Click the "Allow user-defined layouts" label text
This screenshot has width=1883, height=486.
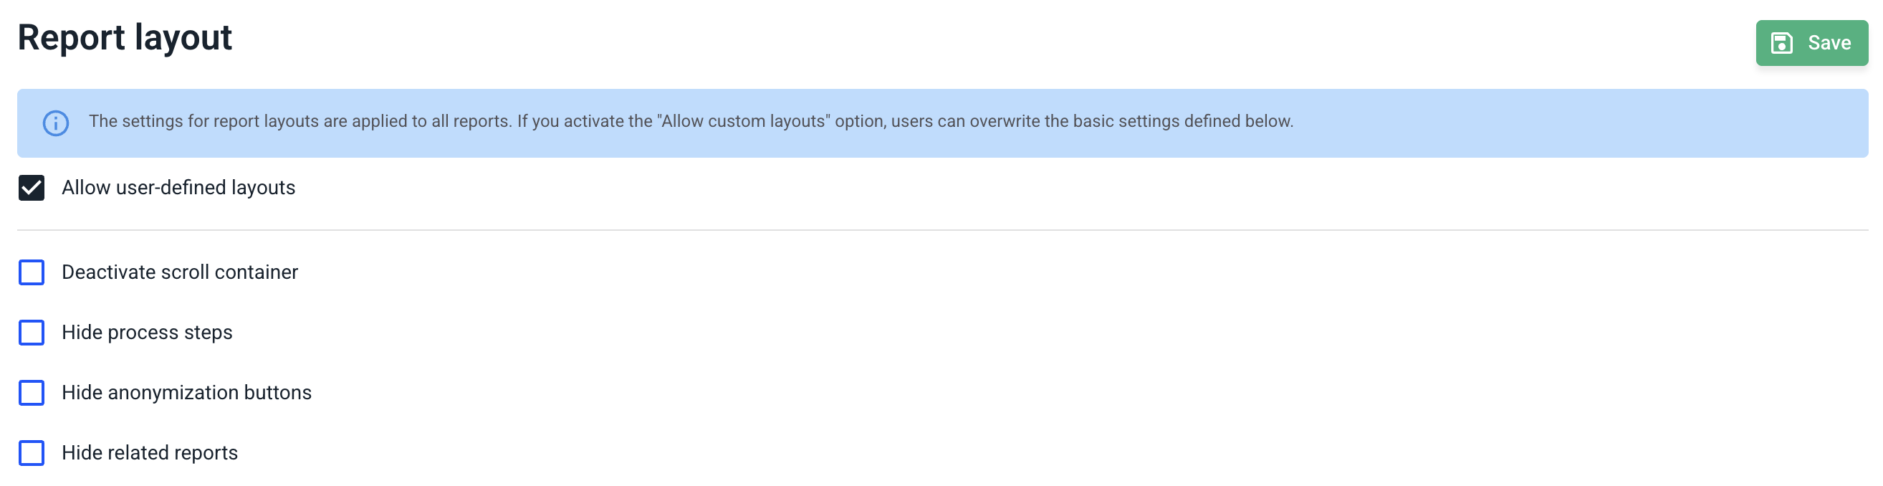[178, 188]
